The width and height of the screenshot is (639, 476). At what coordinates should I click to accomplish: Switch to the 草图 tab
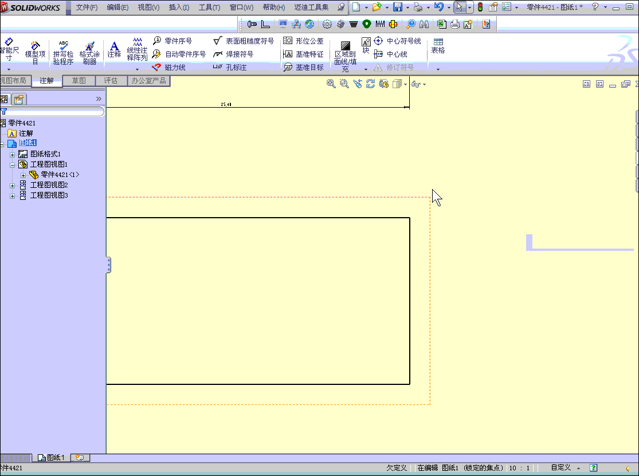pos(79,81)
